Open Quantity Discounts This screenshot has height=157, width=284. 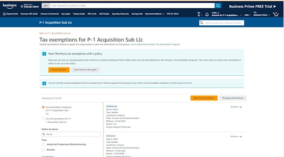[120, 14]
